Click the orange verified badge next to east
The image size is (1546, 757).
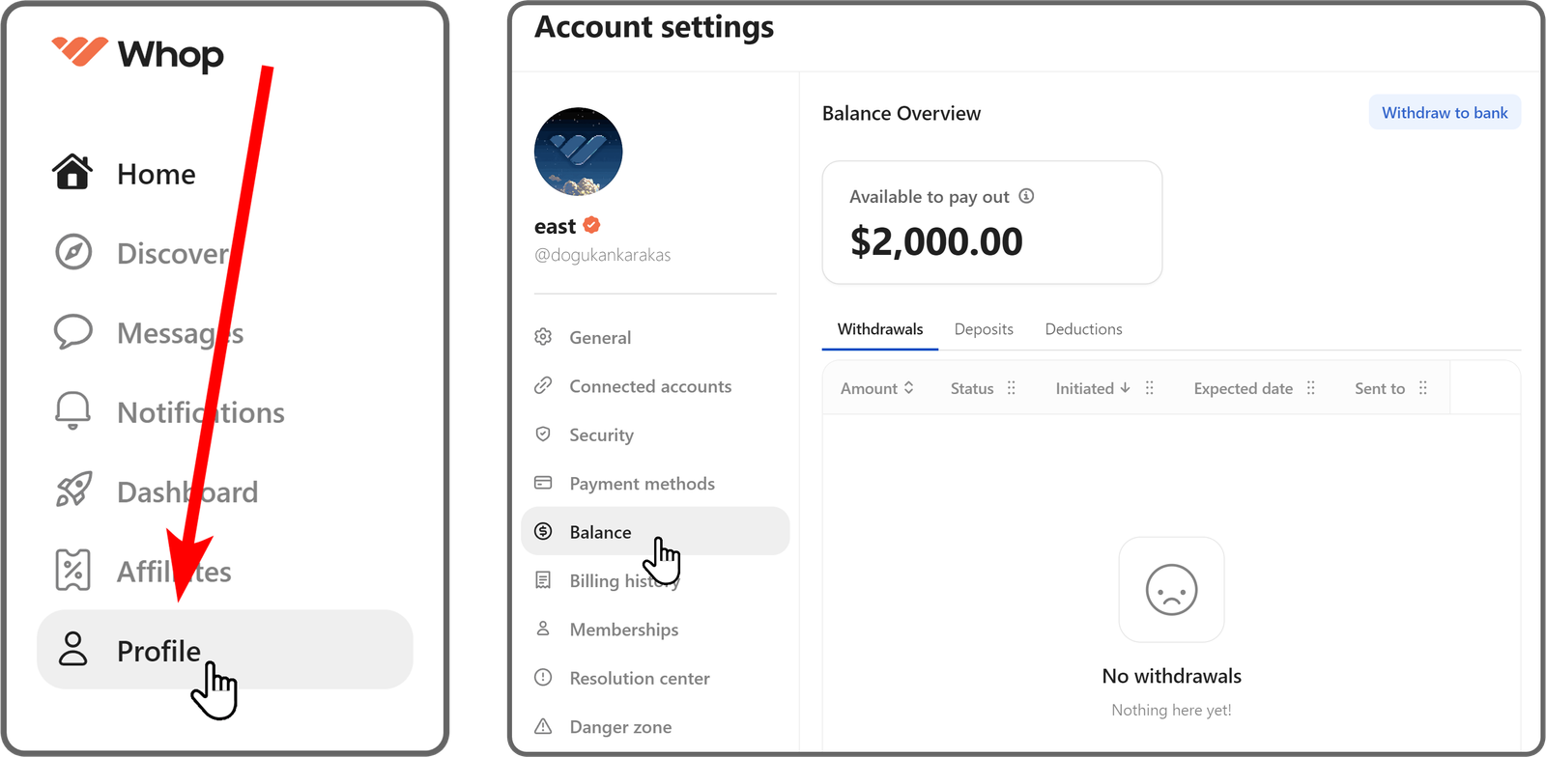(x=591, y=225)
